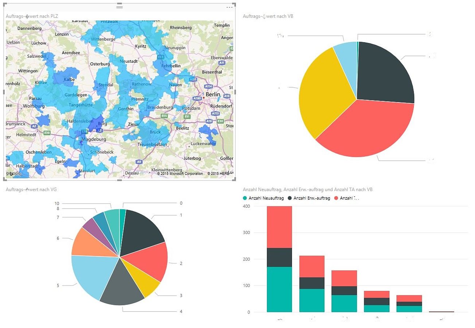Click the red Anzahl TA legend marker
The width and height of the screenshot is (475, 328).
(336, 198)
